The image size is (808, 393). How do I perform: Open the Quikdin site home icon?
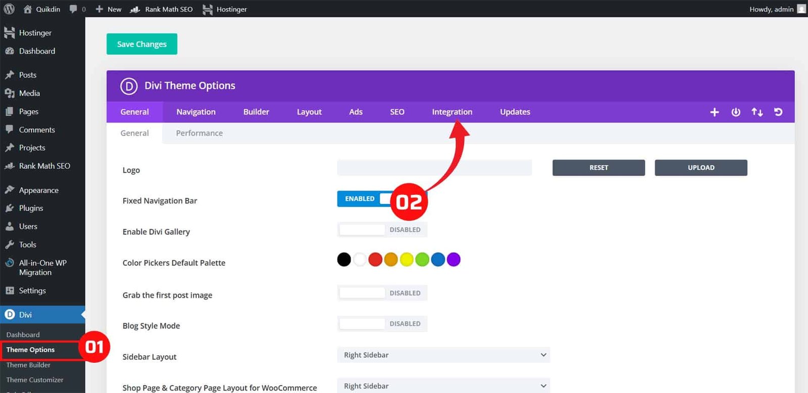pyautogui.click(x=27, y=9)
